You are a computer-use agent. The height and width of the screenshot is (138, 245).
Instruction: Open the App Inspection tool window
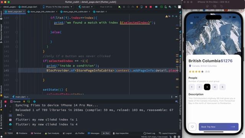(x=121, y=133)
